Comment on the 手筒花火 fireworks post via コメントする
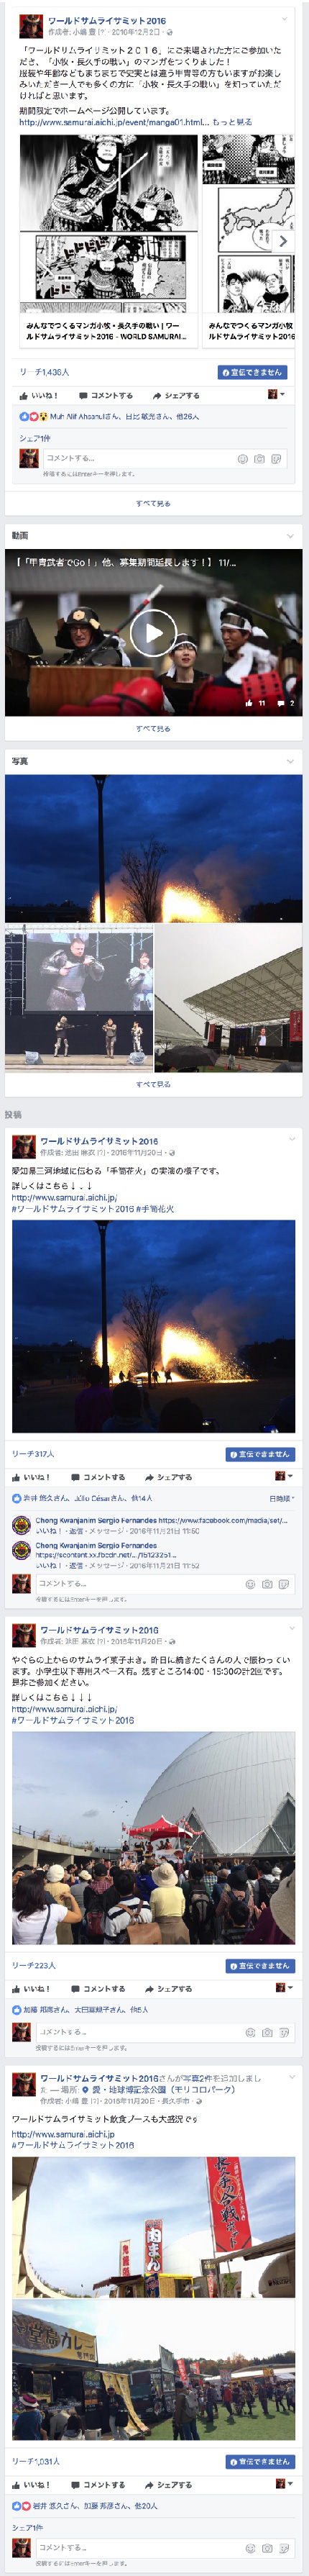The image size is (309, 2576). tap(98, 1477)
